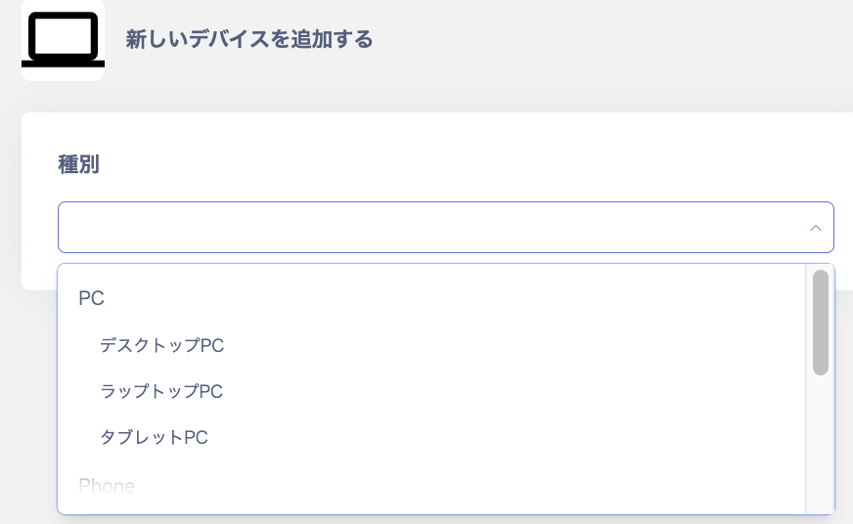Select the デスクトップPC option
Screen dimensions: 853x524
(162, 345)
